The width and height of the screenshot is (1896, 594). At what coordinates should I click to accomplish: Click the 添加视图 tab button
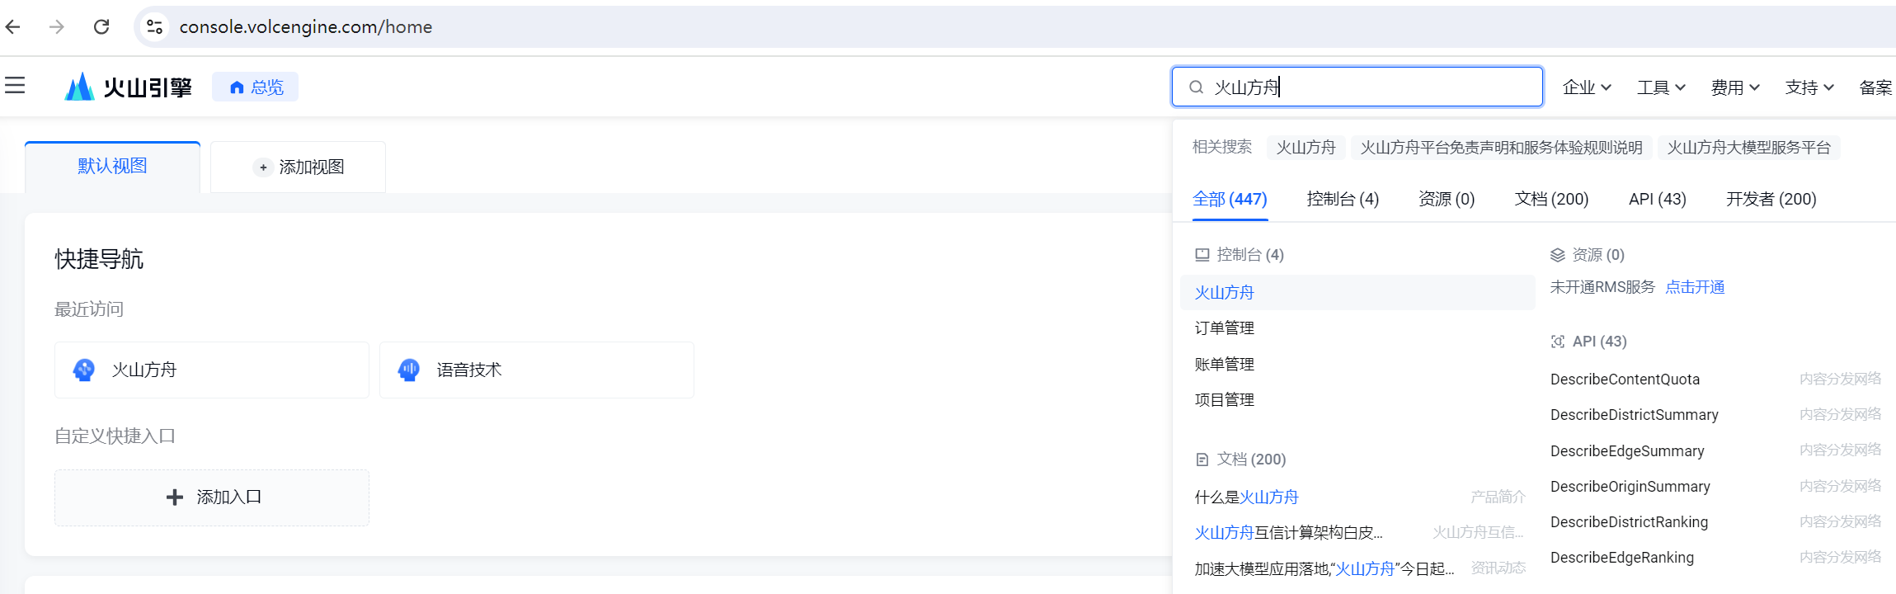coord(298,167)
